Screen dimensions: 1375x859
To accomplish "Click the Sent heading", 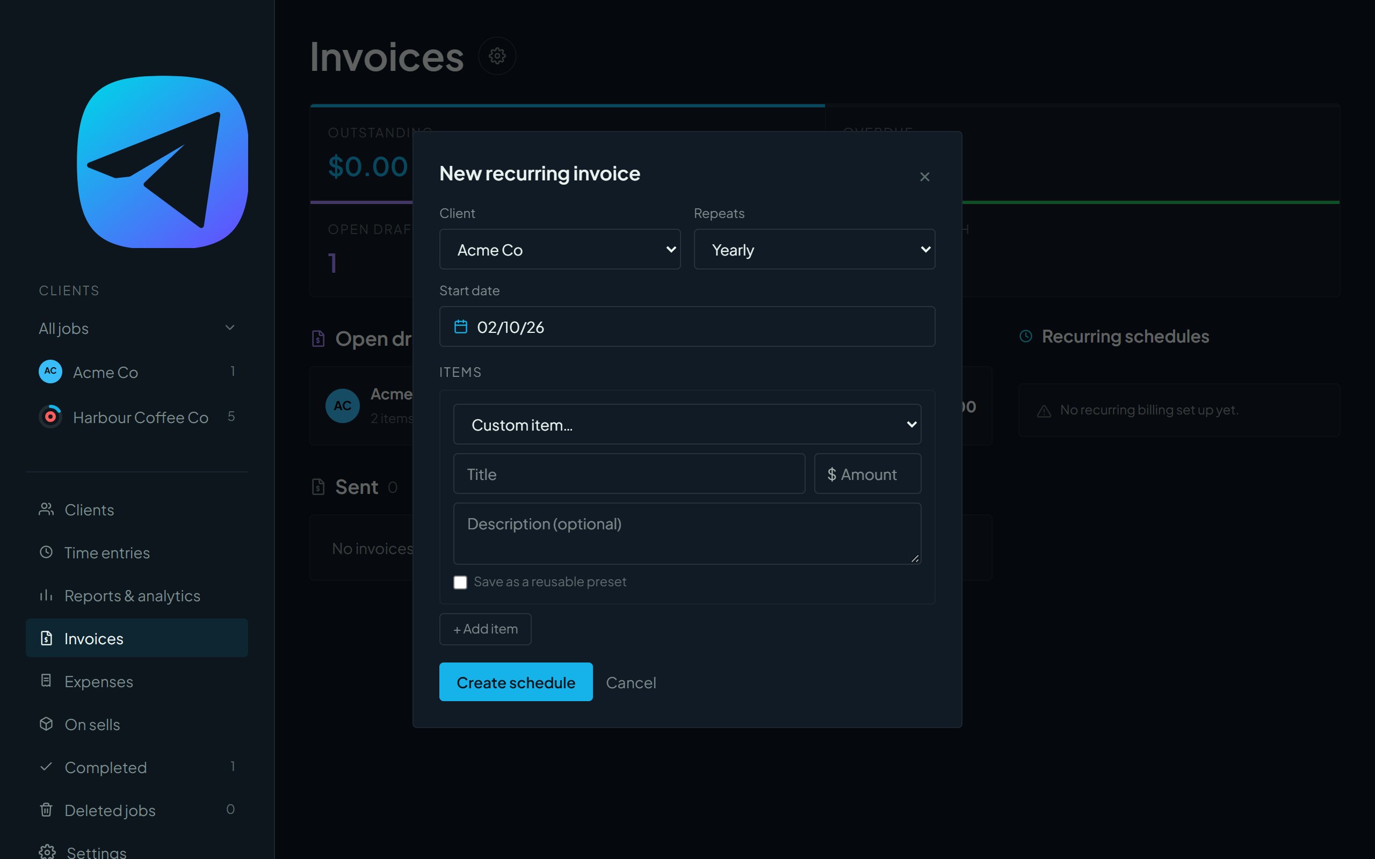I will tap(357, 487).
